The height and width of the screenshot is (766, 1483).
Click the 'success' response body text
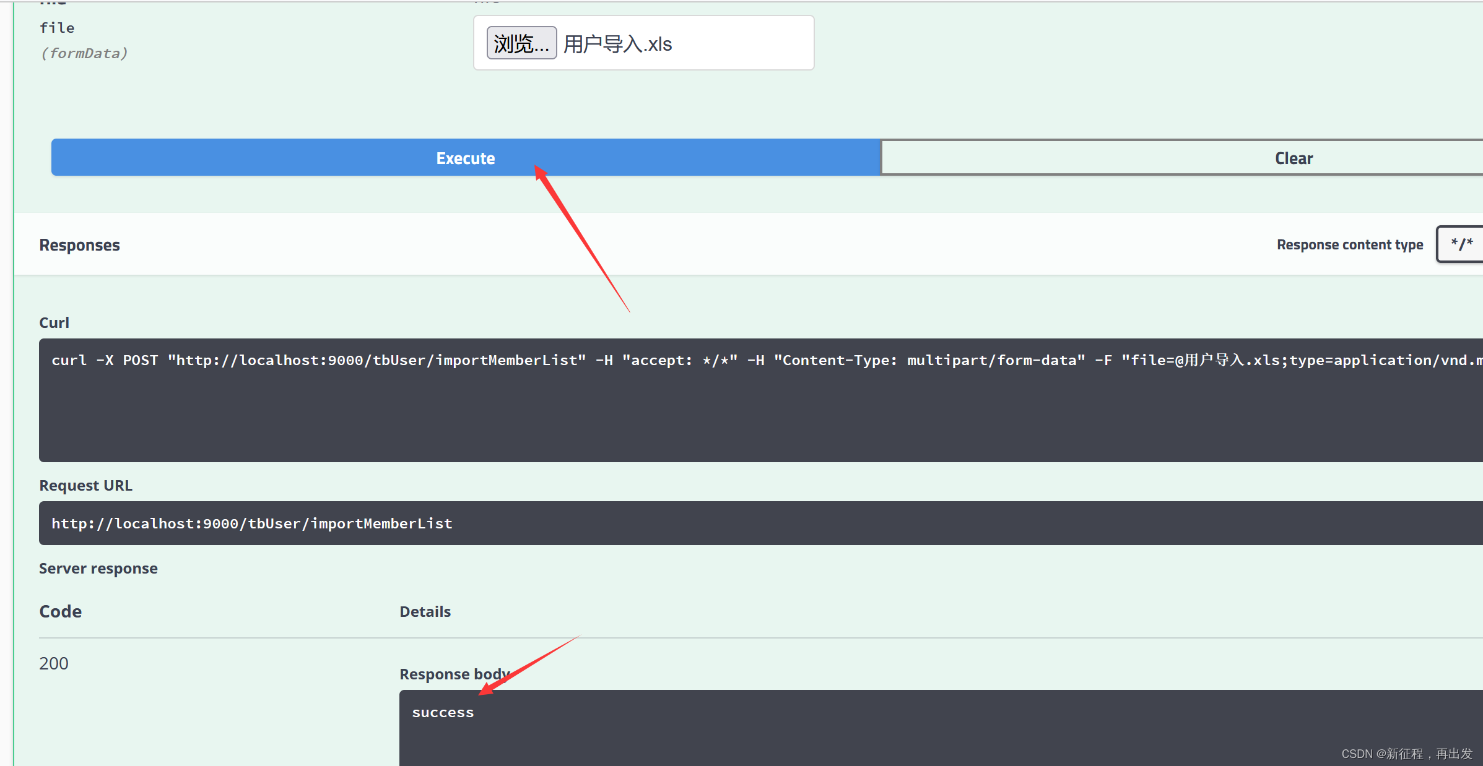(x=443, y=712)
